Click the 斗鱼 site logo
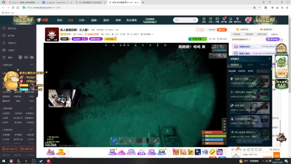Image resolution: width=291 pixels, height=164 pixels. tap(42, 20)
